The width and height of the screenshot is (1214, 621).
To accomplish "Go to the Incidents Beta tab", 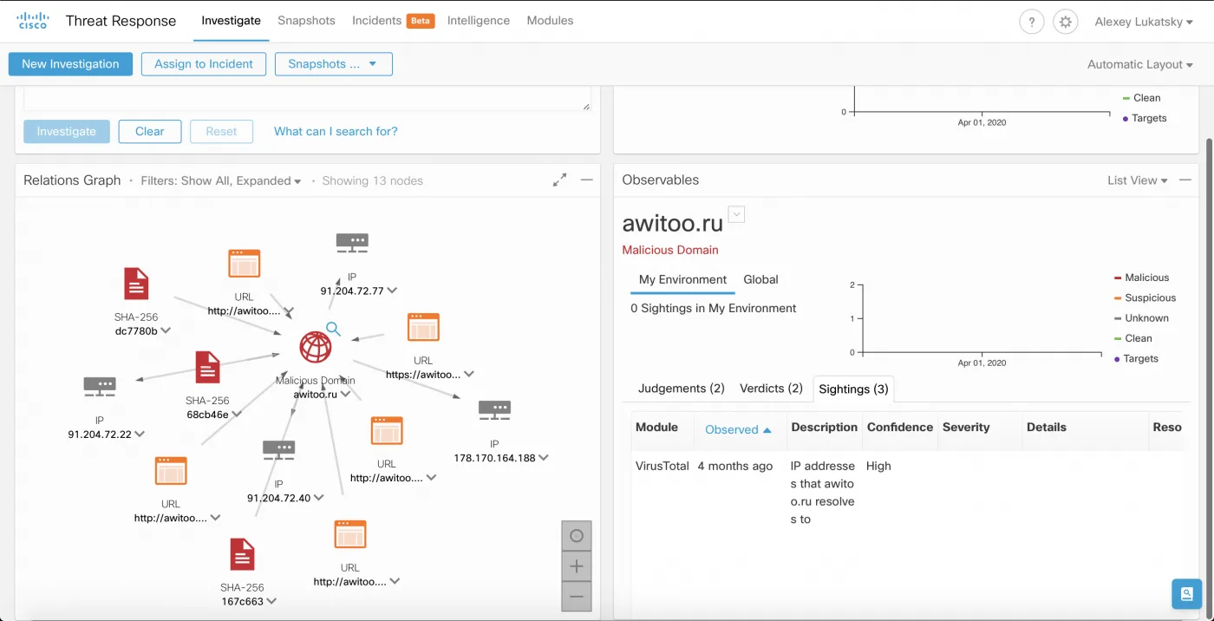I will coord(393,21).
